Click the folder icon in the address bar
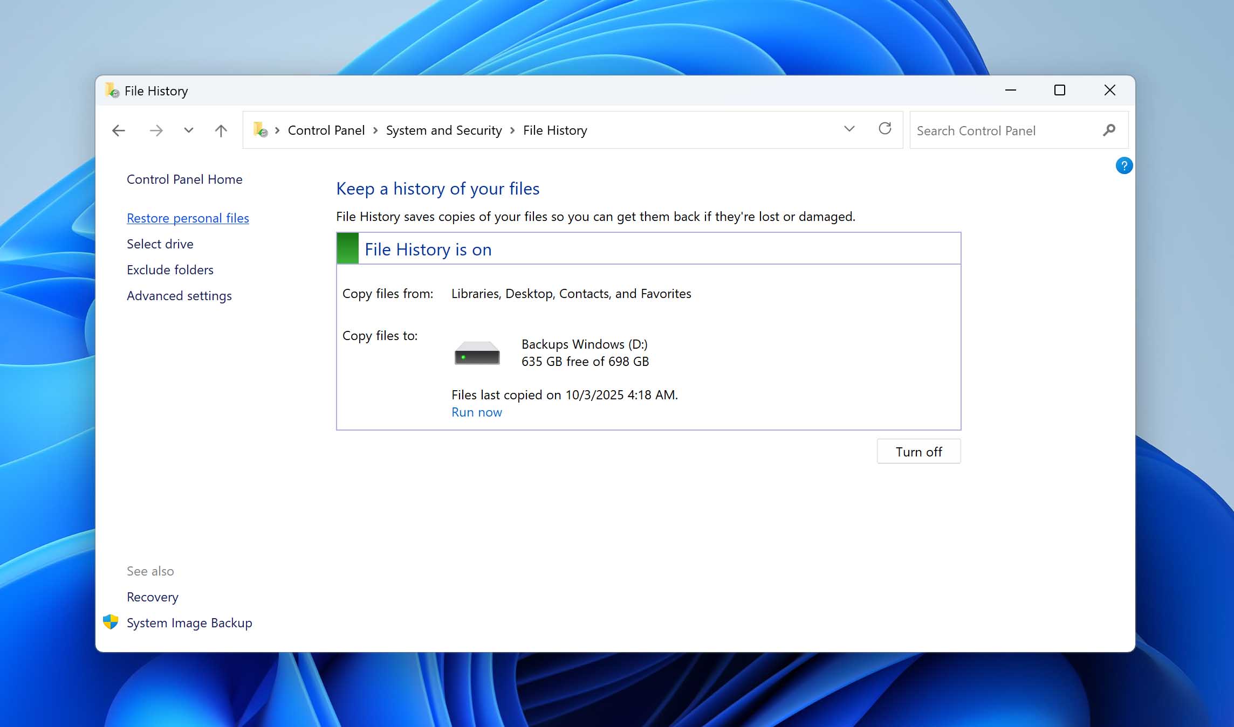The height and width of the screenshot is (727, 1234). [x=260, y=130]
